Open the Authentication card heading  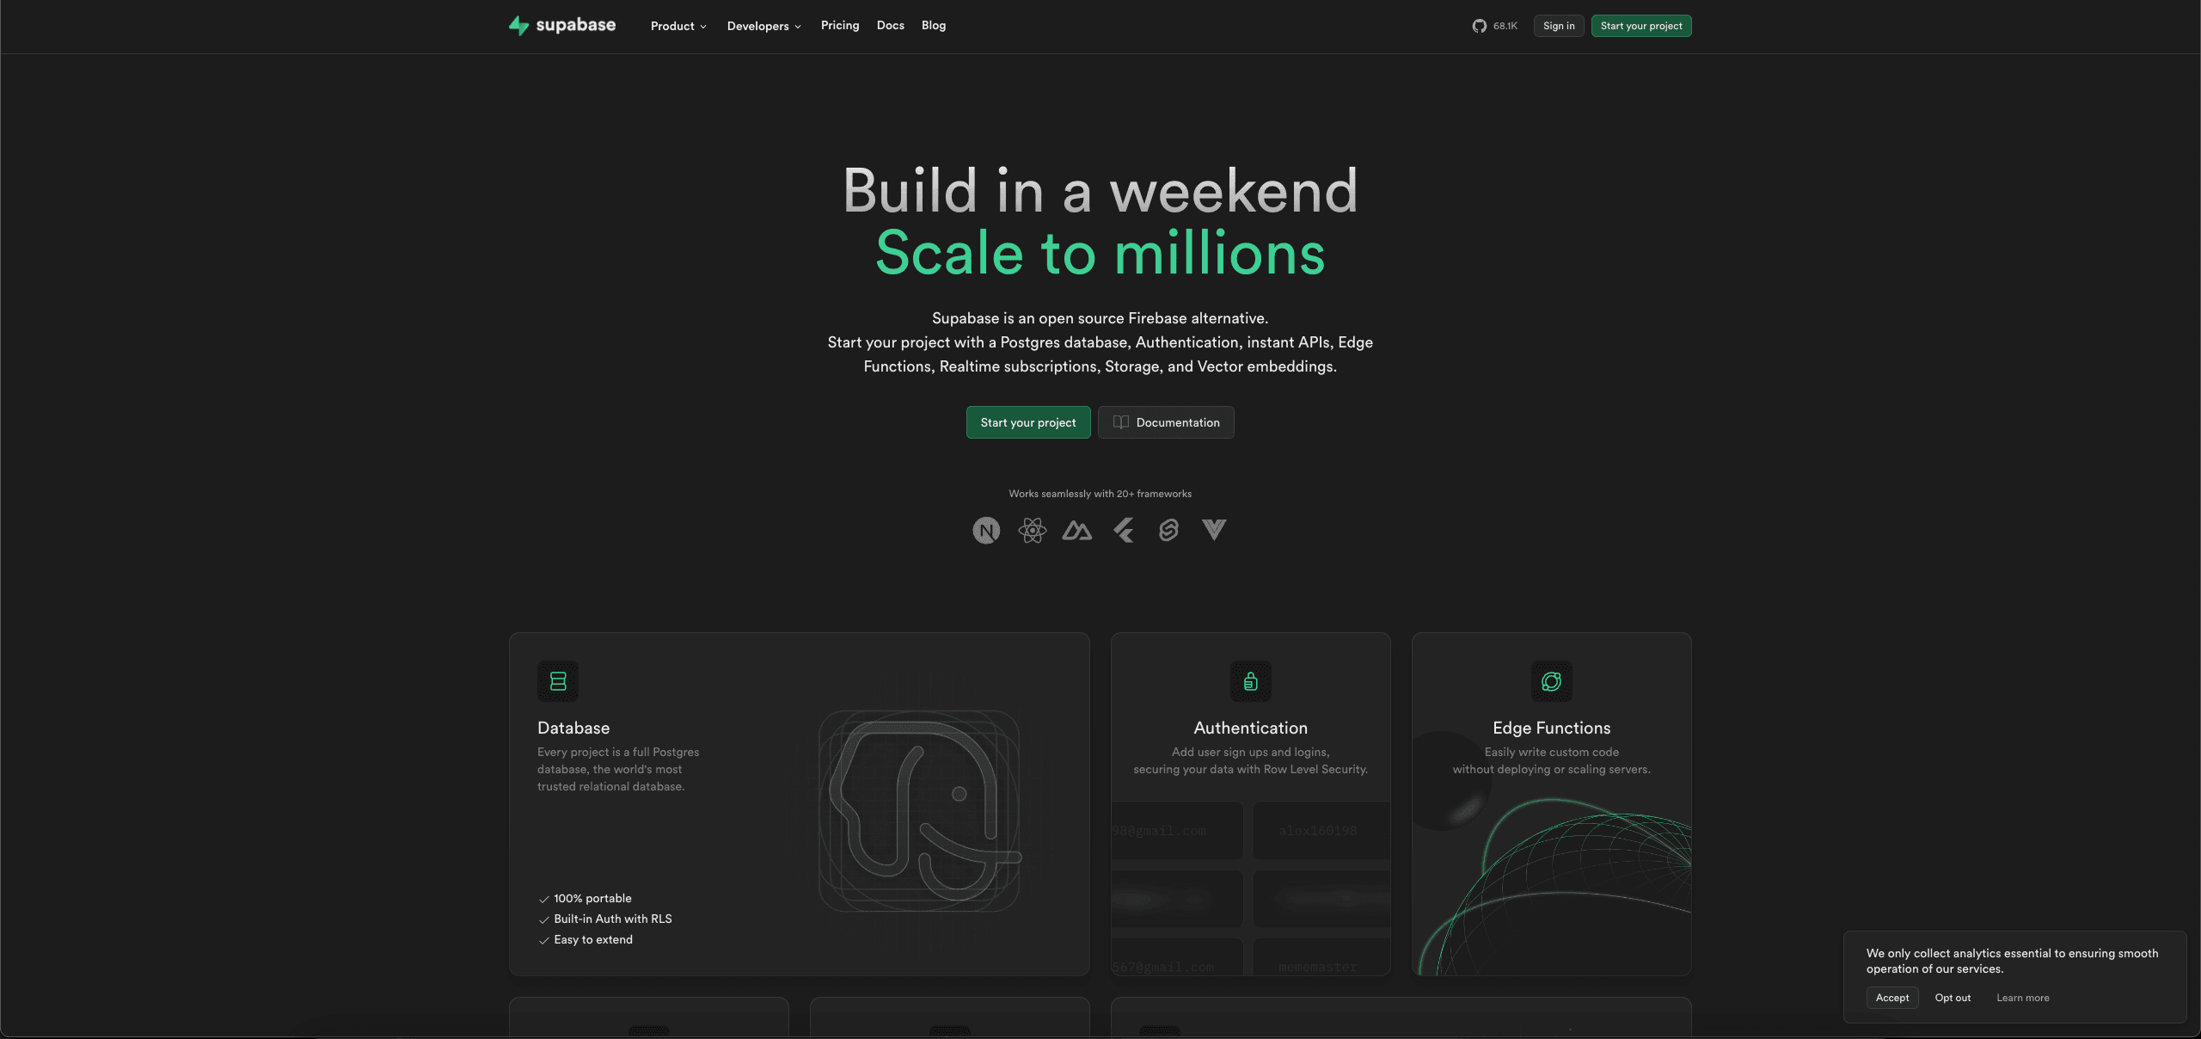coord(1251,729)
